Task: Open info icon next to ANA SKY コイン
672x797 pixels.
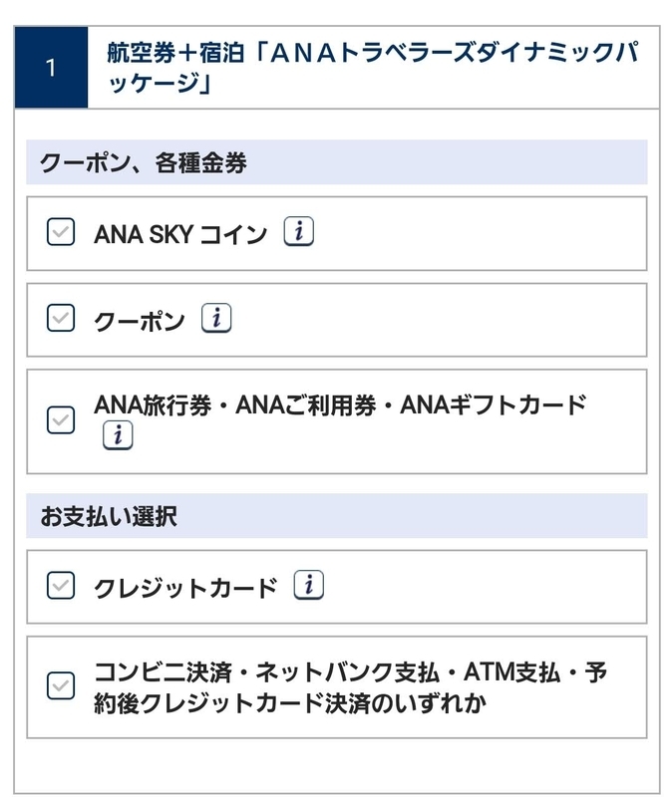Action: pos(298,231)
